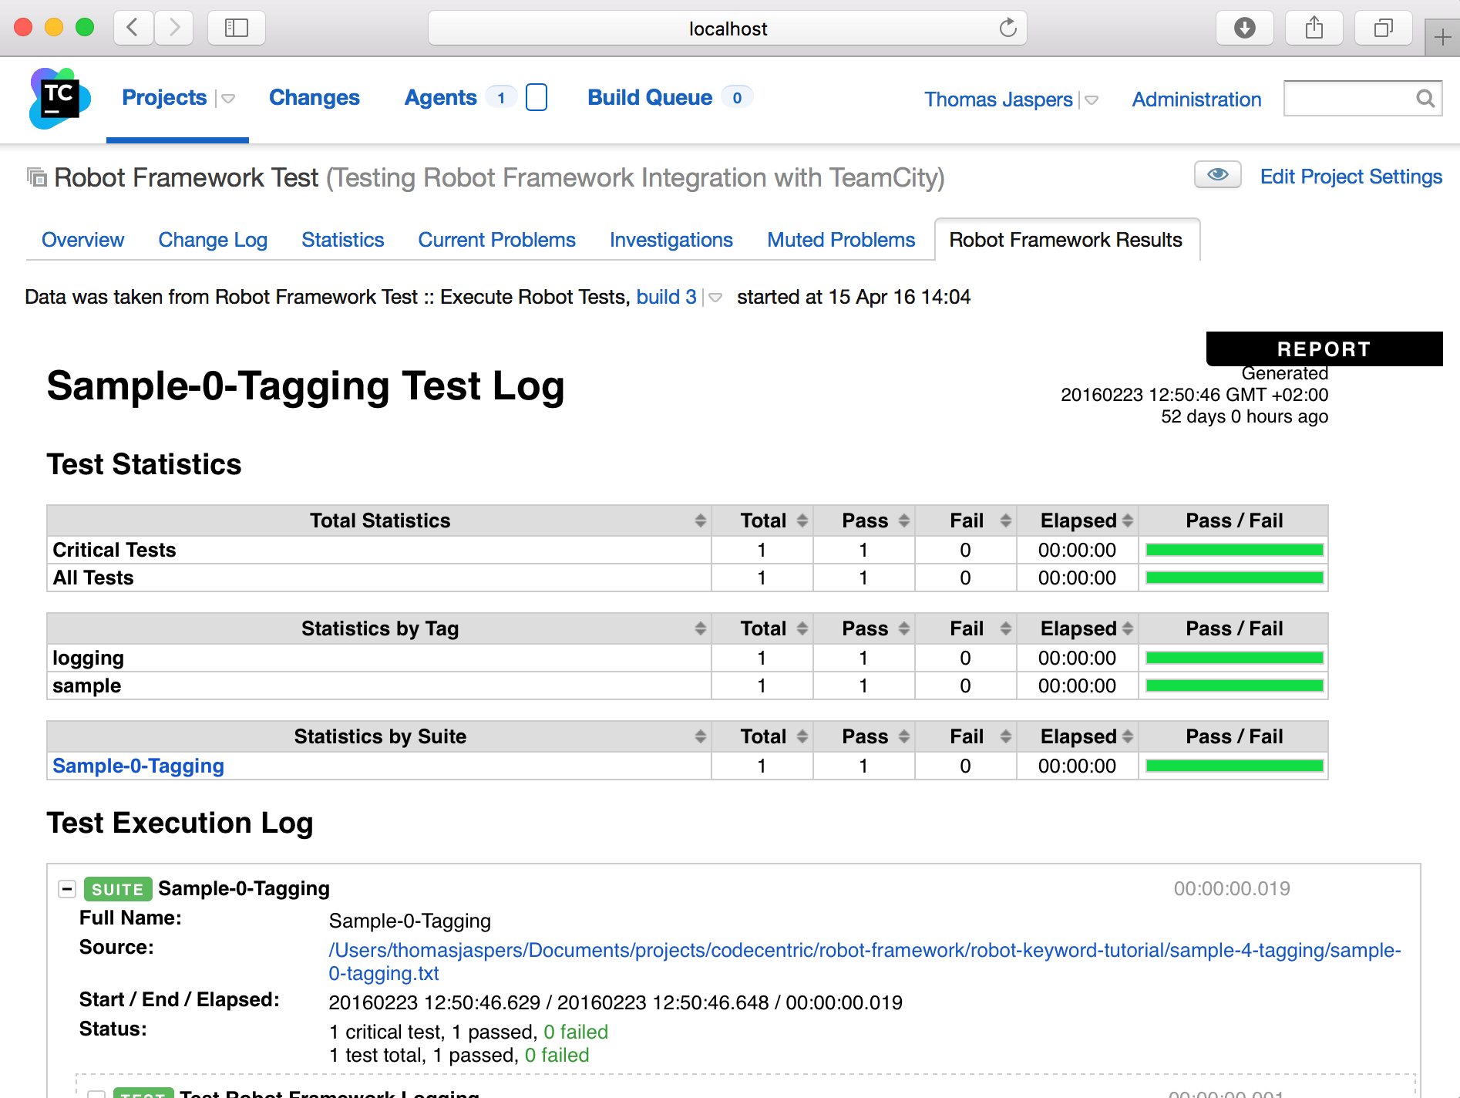Open Safari downloads icon
Screen dimensions: 1460x1098
point(1244,29)
